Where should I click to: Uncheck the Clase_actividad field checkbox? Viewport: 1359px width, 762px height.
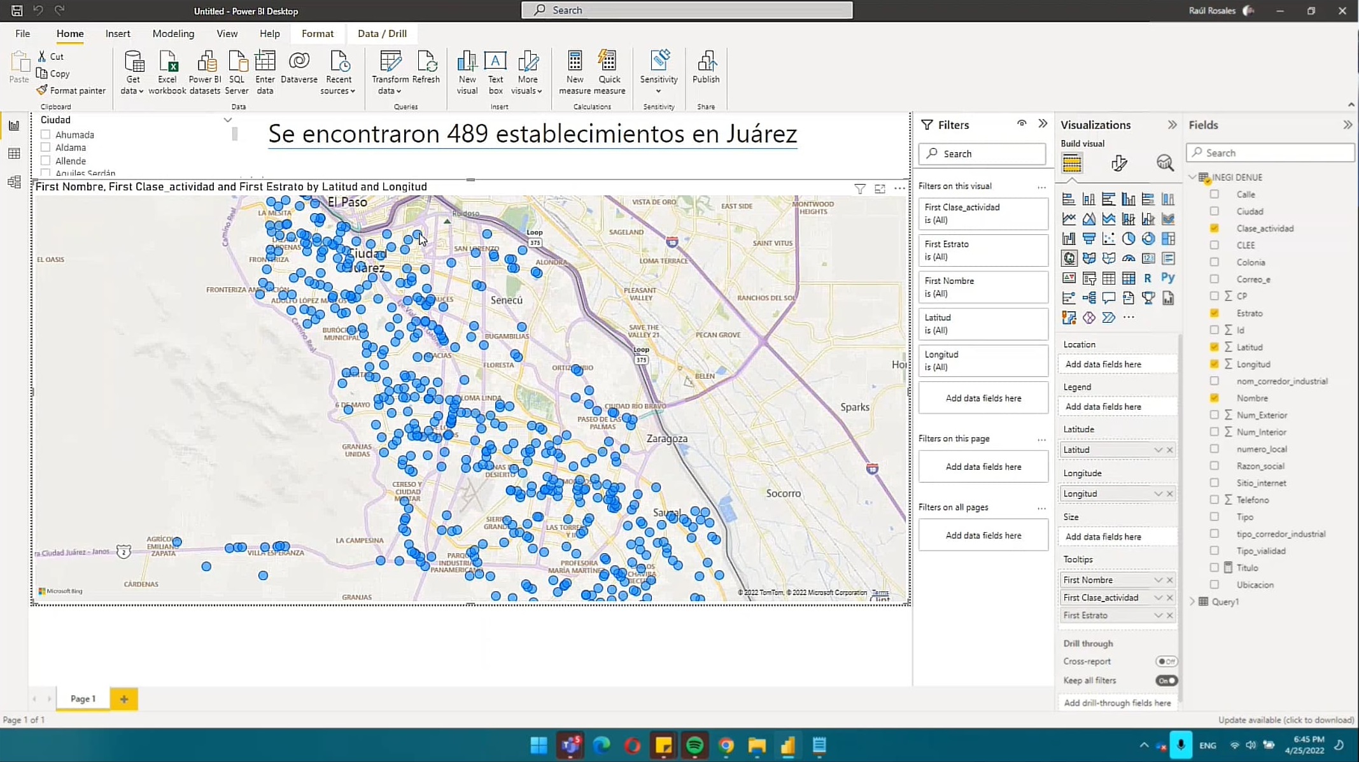pos(1215,228)
